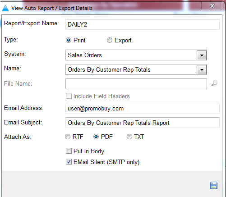Image resolution: width=226 pixels, height=197 pixels.
Task: Click into the Email Subject field
Action: [143, 123]
